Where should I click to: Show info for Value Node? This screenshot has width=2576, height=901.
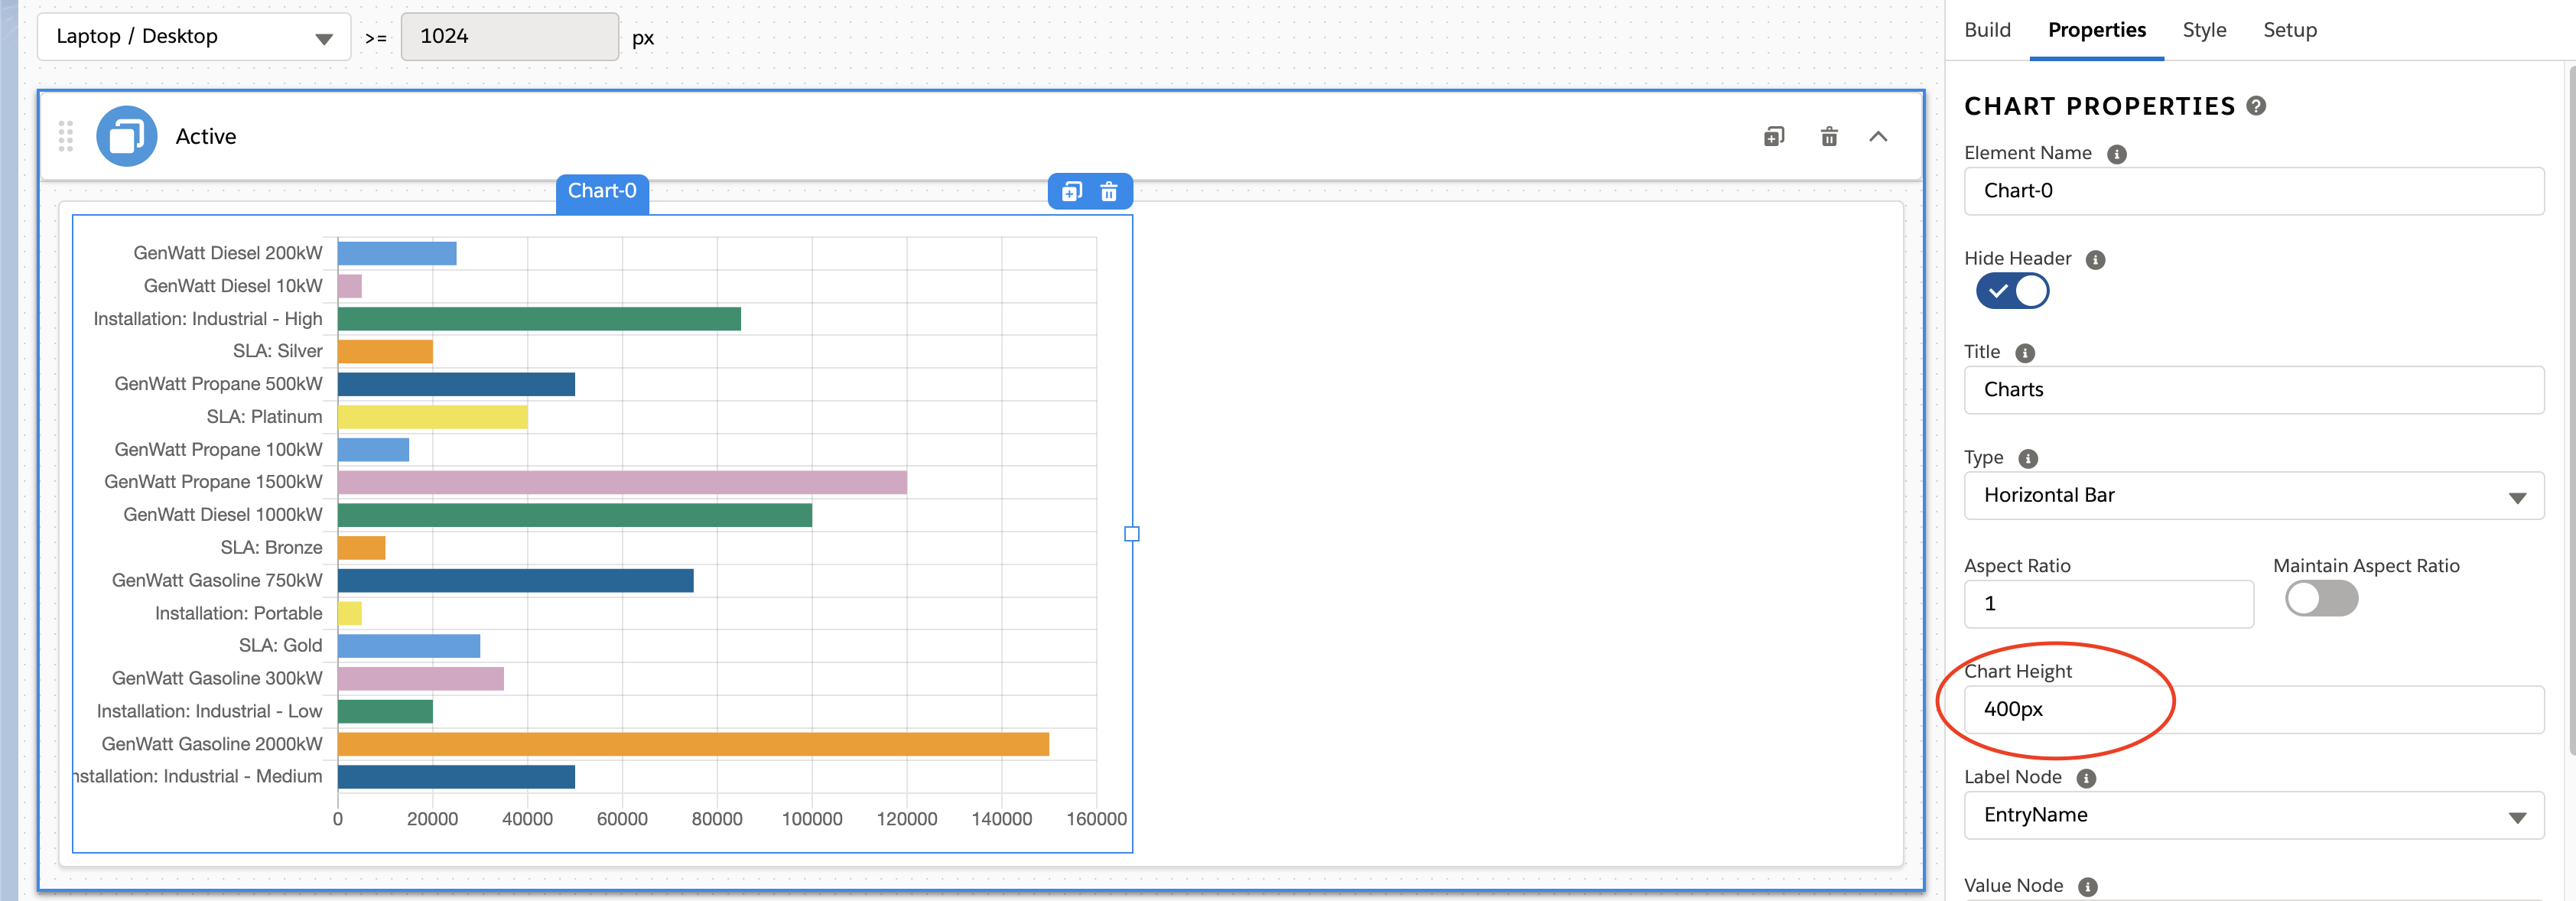point(2088,887)
